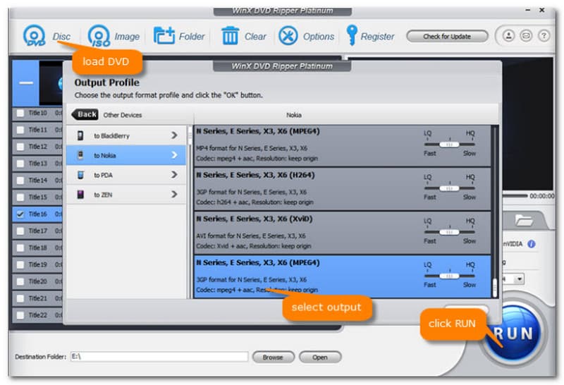Adjust quality slider of H264 profile

449,188
